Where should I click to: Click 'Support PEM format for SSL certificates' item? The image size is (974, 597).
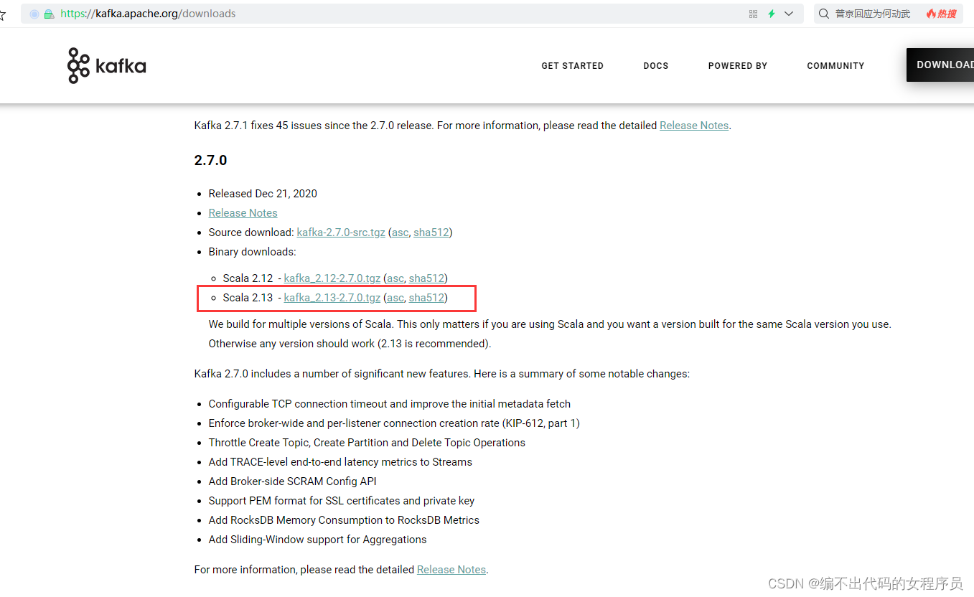[342, 501]
